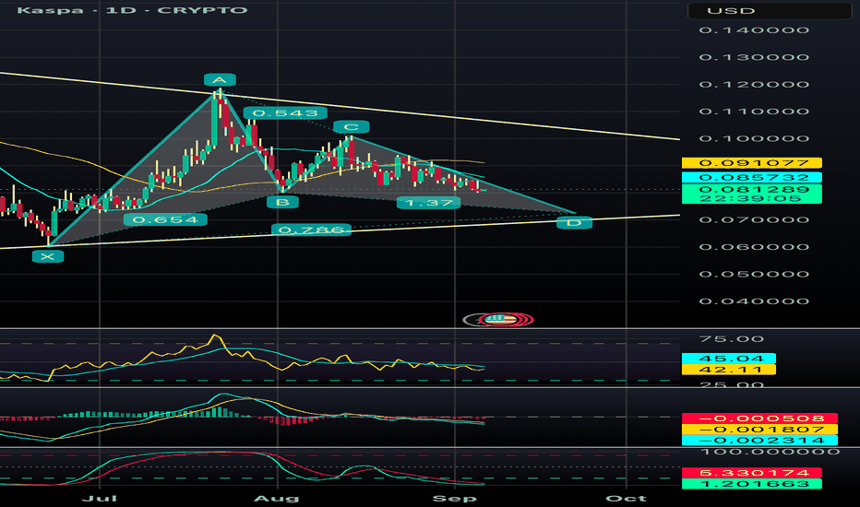The image size is (860, 507).
Task: Click the RSI 45.04 value label
Action: [729, 359]
